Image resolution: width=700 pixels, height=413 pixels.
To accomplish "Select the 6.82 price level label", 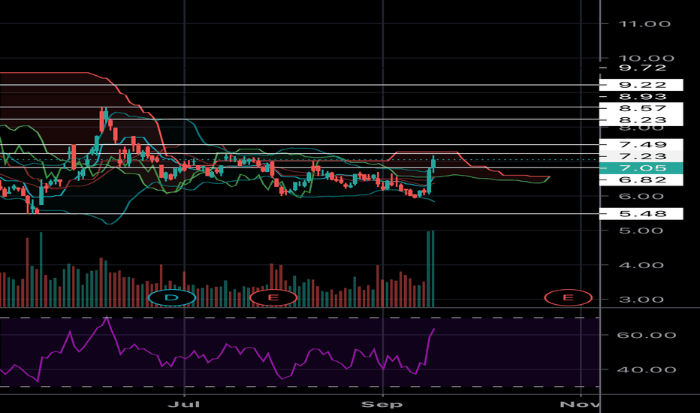I will point(641,180).
